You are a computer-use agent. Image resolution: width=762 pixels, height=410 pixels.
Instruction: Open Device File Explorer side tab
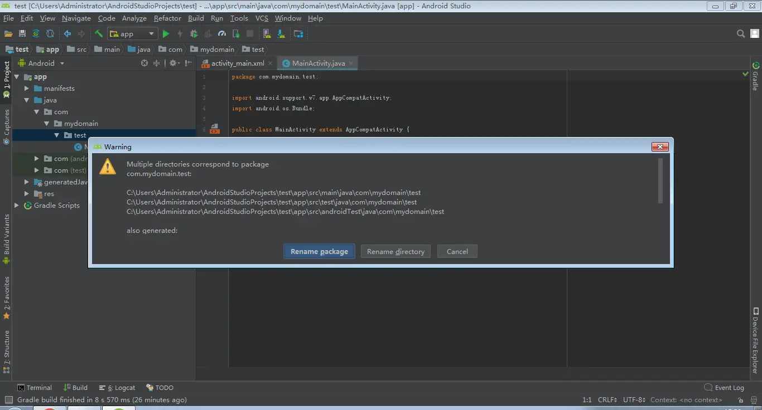coord(756,340)
